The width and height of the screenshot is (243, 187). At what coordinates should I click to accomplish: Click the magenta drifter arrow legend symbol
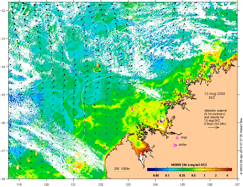click(x=175, y=145)
